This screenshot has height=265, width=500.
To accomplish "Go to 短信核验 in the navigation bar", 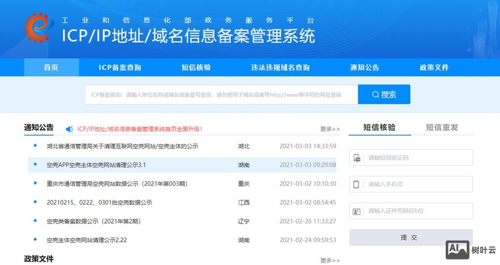I will point(196,67).
